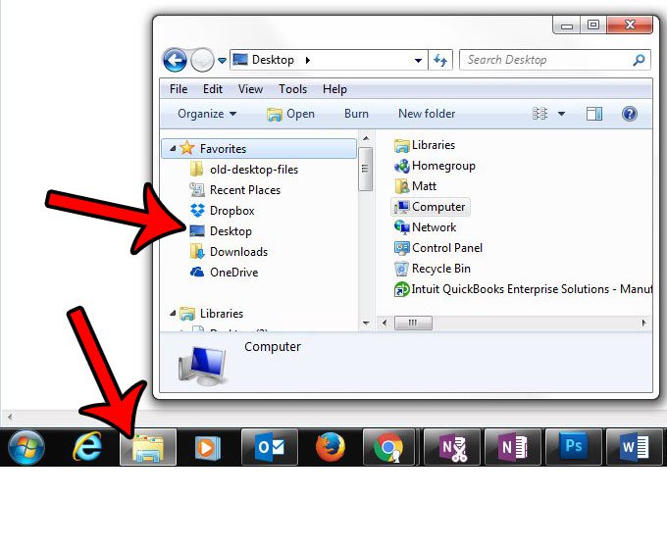Select the Libraries item in file list
The height and width of the screenshot is (549, 667).
[425, 145]
